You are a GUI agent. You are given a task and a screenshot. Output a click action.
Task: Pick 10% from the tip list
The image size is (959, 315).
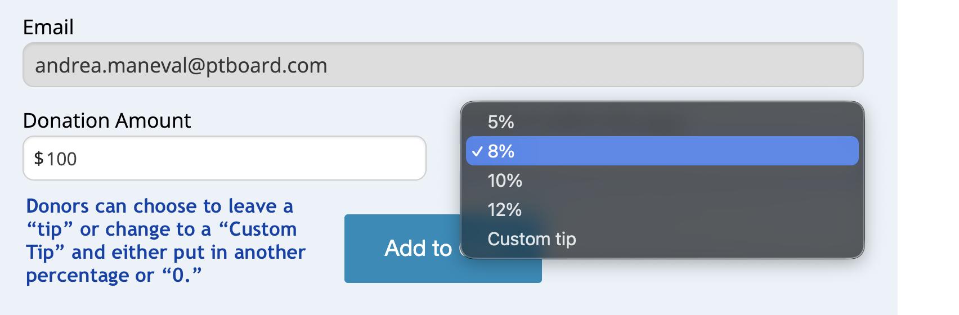662,180
